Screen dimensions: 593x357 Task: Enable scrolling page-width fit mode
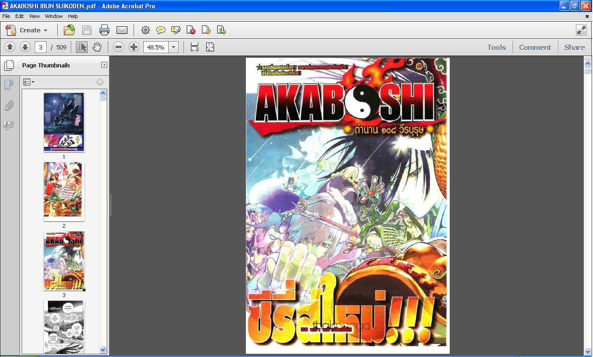click(195, 47)
